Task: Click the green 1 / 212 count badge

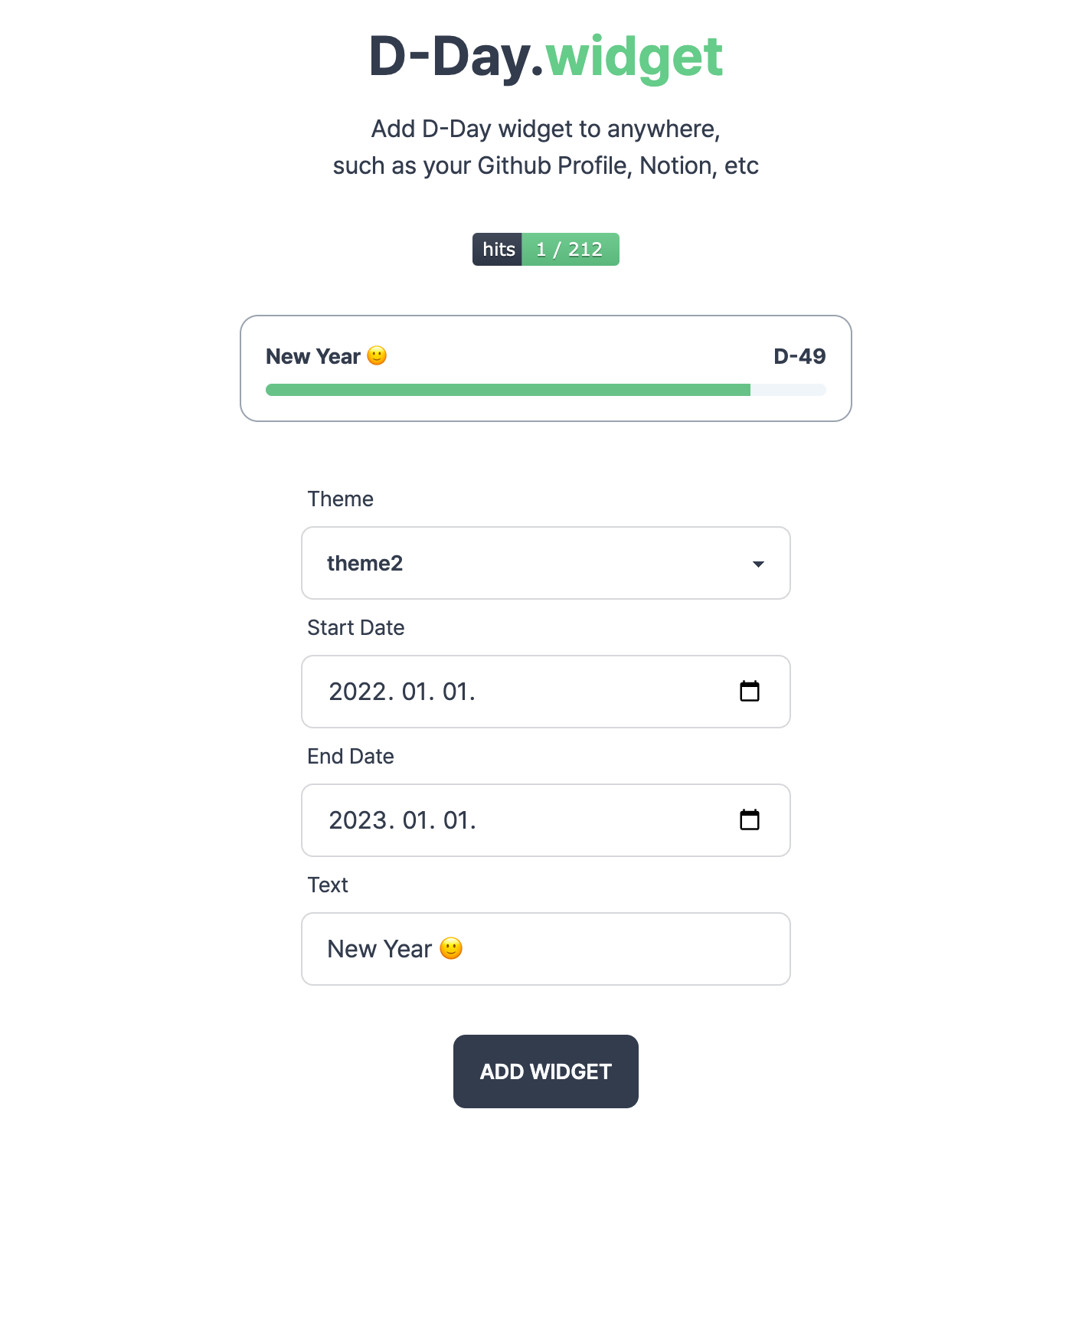Action: click(571, 250)
